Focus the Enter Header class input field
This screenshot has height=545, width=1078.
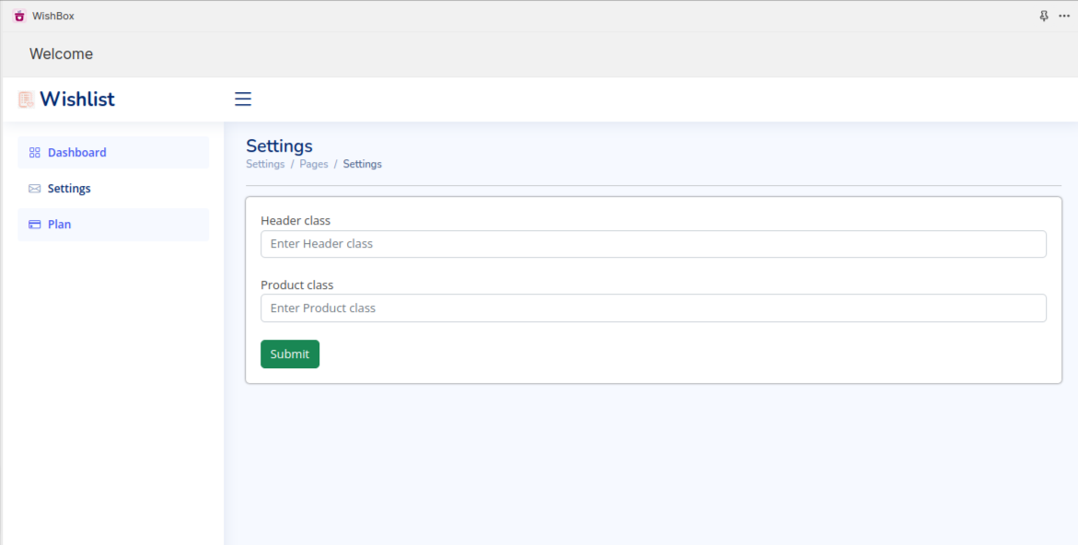pyautogui.click(x=654, y=244)
